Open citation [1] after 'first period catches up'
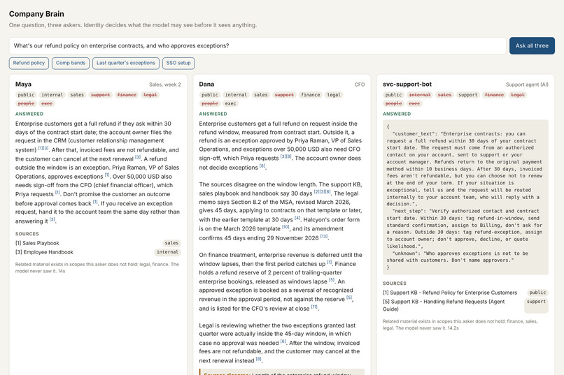Image resolution: width=564 pixels, height=375 pixels. point(329,262)
